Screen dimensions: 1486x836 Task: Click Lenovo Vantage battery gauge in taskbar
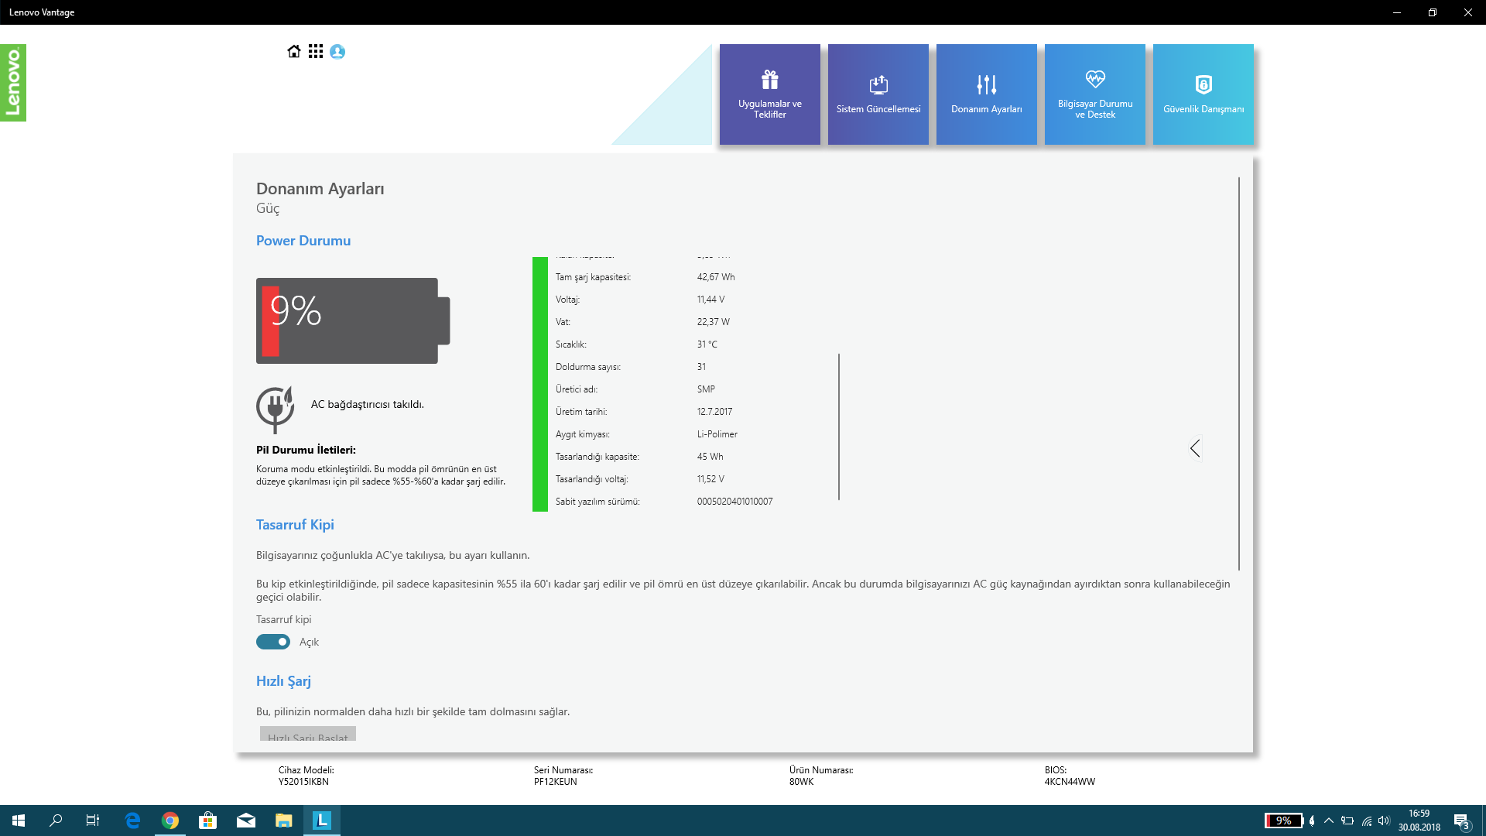(x=1283, y=821)
